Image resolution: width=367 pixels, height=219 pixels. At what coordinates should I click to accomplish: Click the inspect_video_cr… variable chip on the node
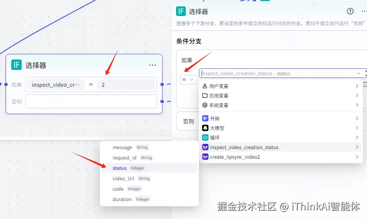[x=56, y=85]
